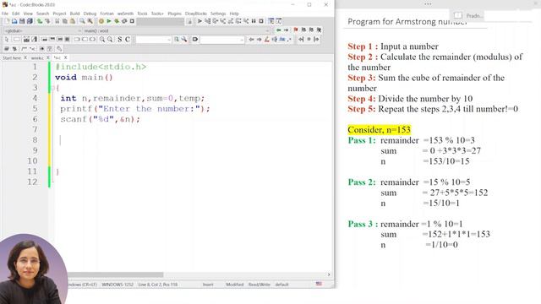Close the week.c editor tab
Image resolution: width=541 pixels, height=304 pixels.
[x=48, y=57]
